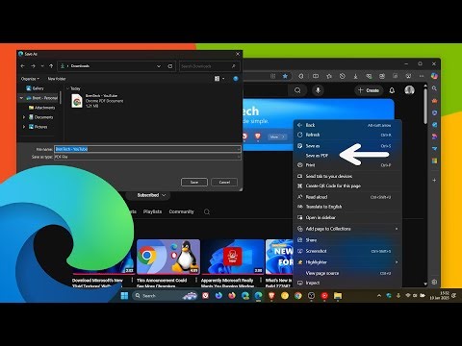This screenshot has height=346, width=462.
Task: Open Split screen in Edge toolbar
Action: 316,76
